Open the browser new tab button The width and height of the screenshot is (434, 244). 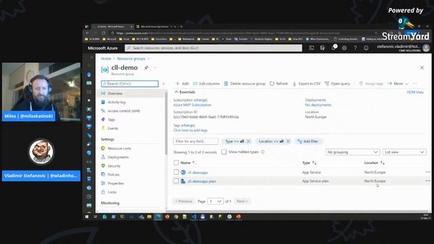click(x=181, y=26)
